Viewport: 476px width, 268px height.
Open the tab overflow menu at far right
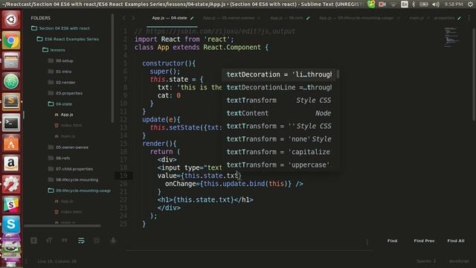(469, 18)
